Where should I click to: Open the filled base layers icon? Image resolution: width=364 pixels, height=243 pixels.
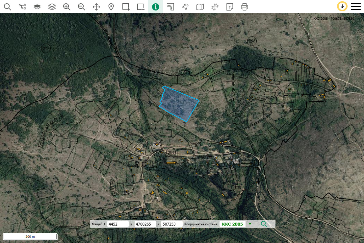click(37, 7)
